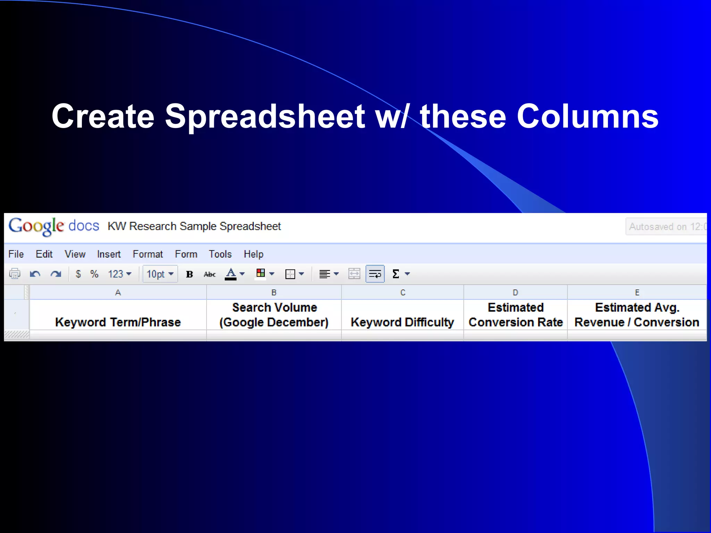Click the KW Research Sample Spreadsheet title
This screenshot has height=533, width=711.
(x=194, y=226)
